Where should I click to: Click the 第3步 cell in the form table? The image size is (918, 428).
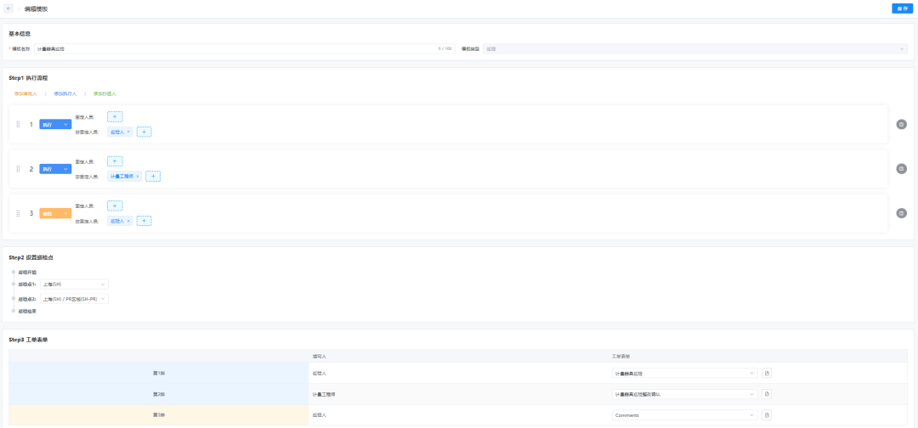[x=159, y=415]
